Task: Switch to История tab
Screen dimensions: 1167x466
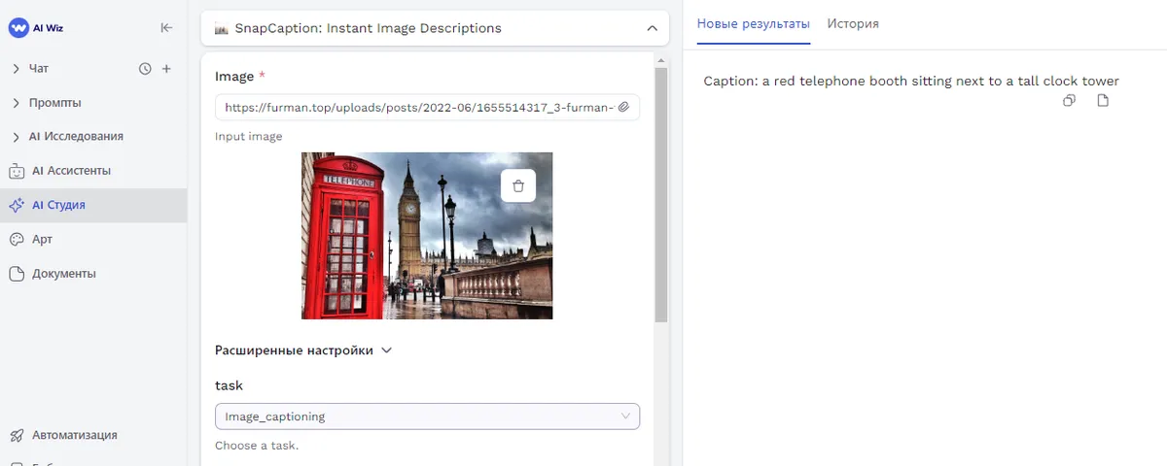Action: (853, 23)
